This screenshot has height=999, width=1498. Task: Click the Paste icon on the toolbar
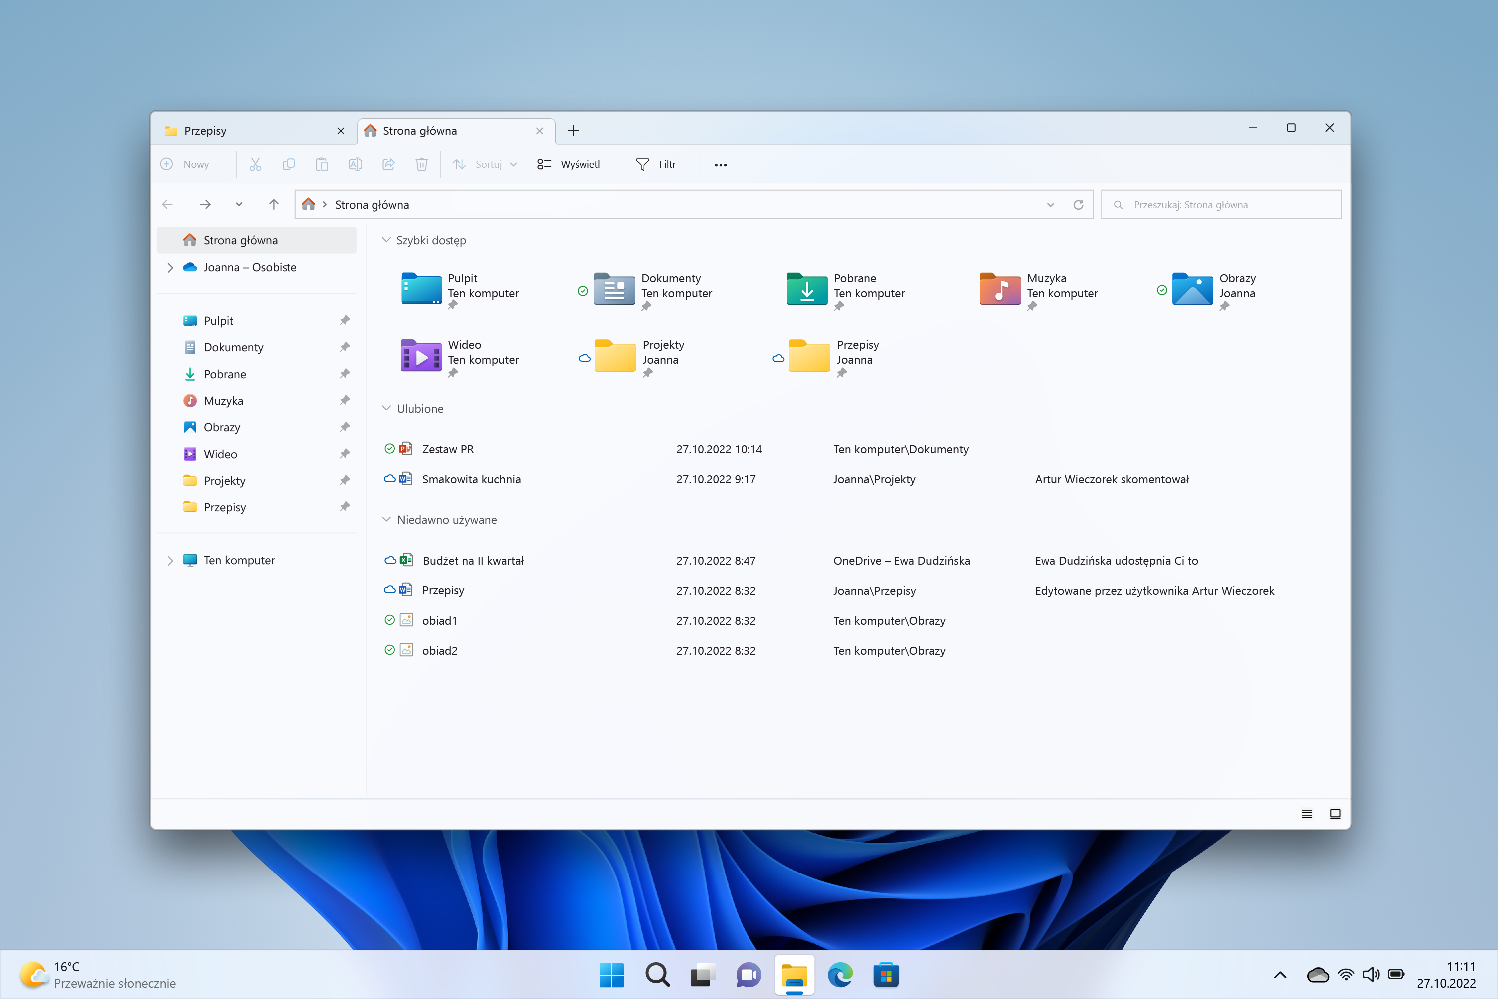(322, 164)
